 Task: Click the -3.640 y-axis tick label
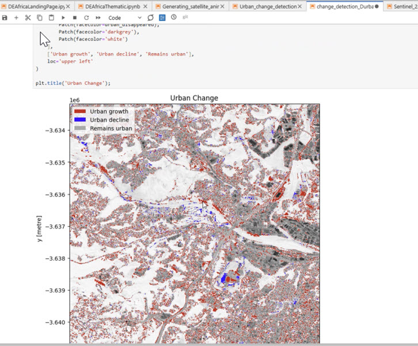click(55, 322)
